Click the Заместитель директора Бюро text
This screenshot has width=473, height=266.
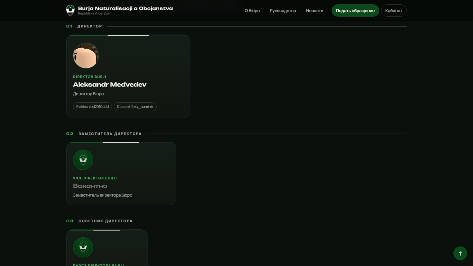pyautogui.click(x=103, y=195)
